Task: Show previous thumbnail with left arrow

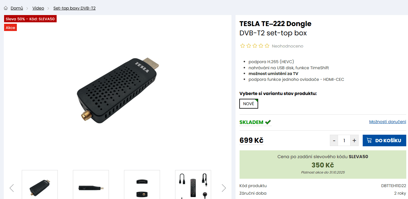Action: 12,188
